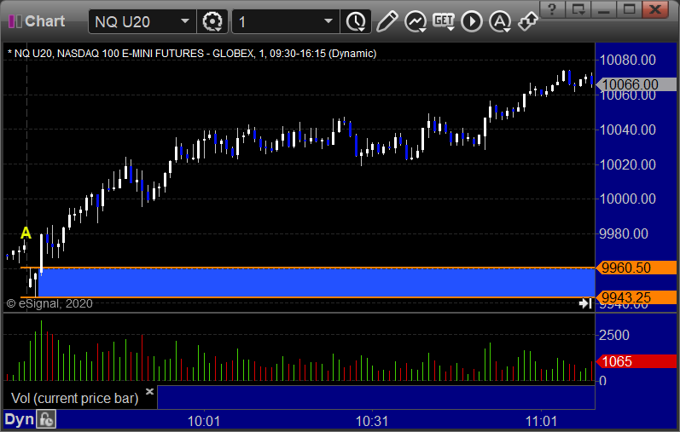Click the 10040.00 price axis label
The image size is (680, 432).
[627, 130]
